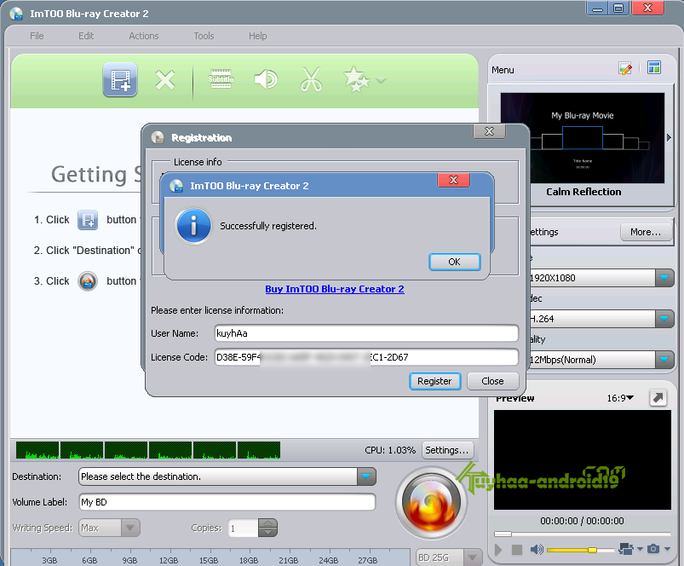This screenshot has width=684, height=566.
Task: Open the Effects stars tool
Action: (x=356, y=79)
